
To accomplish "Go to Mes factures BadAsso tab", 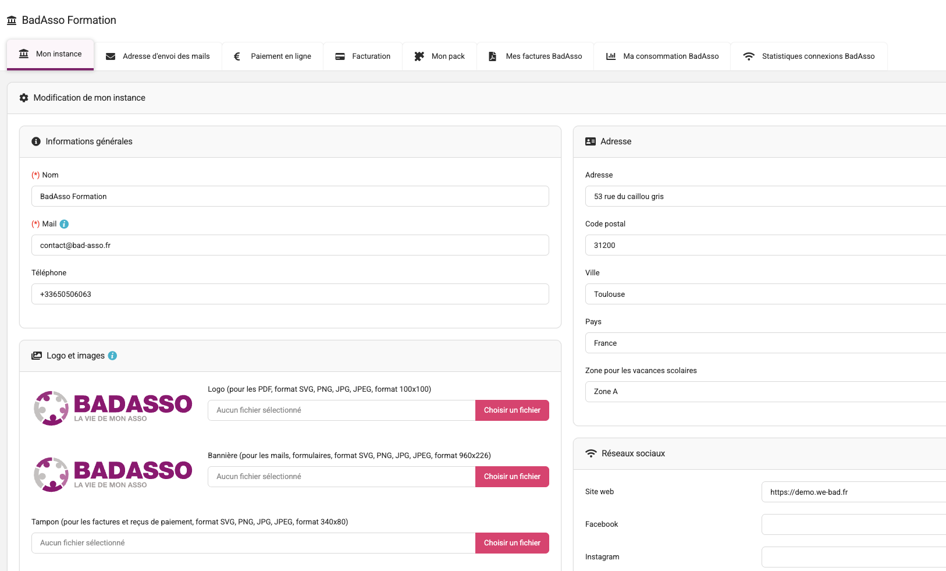I will click(535, 56).
